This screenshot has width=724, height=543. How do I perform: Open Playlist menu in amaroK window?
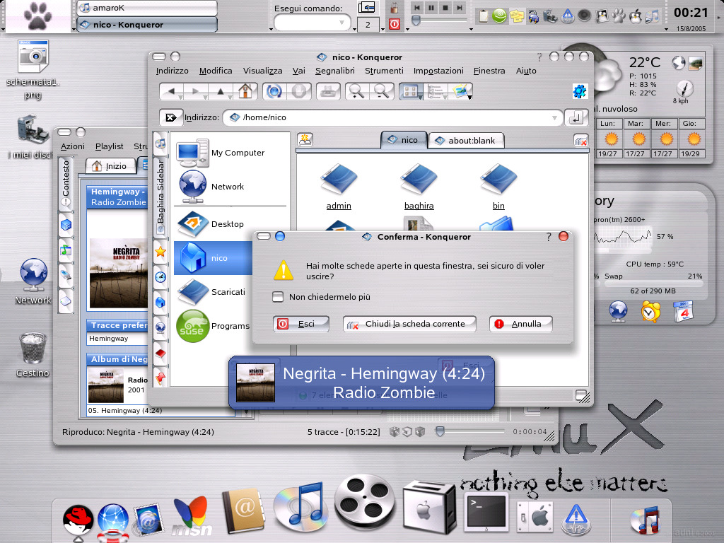110,146
